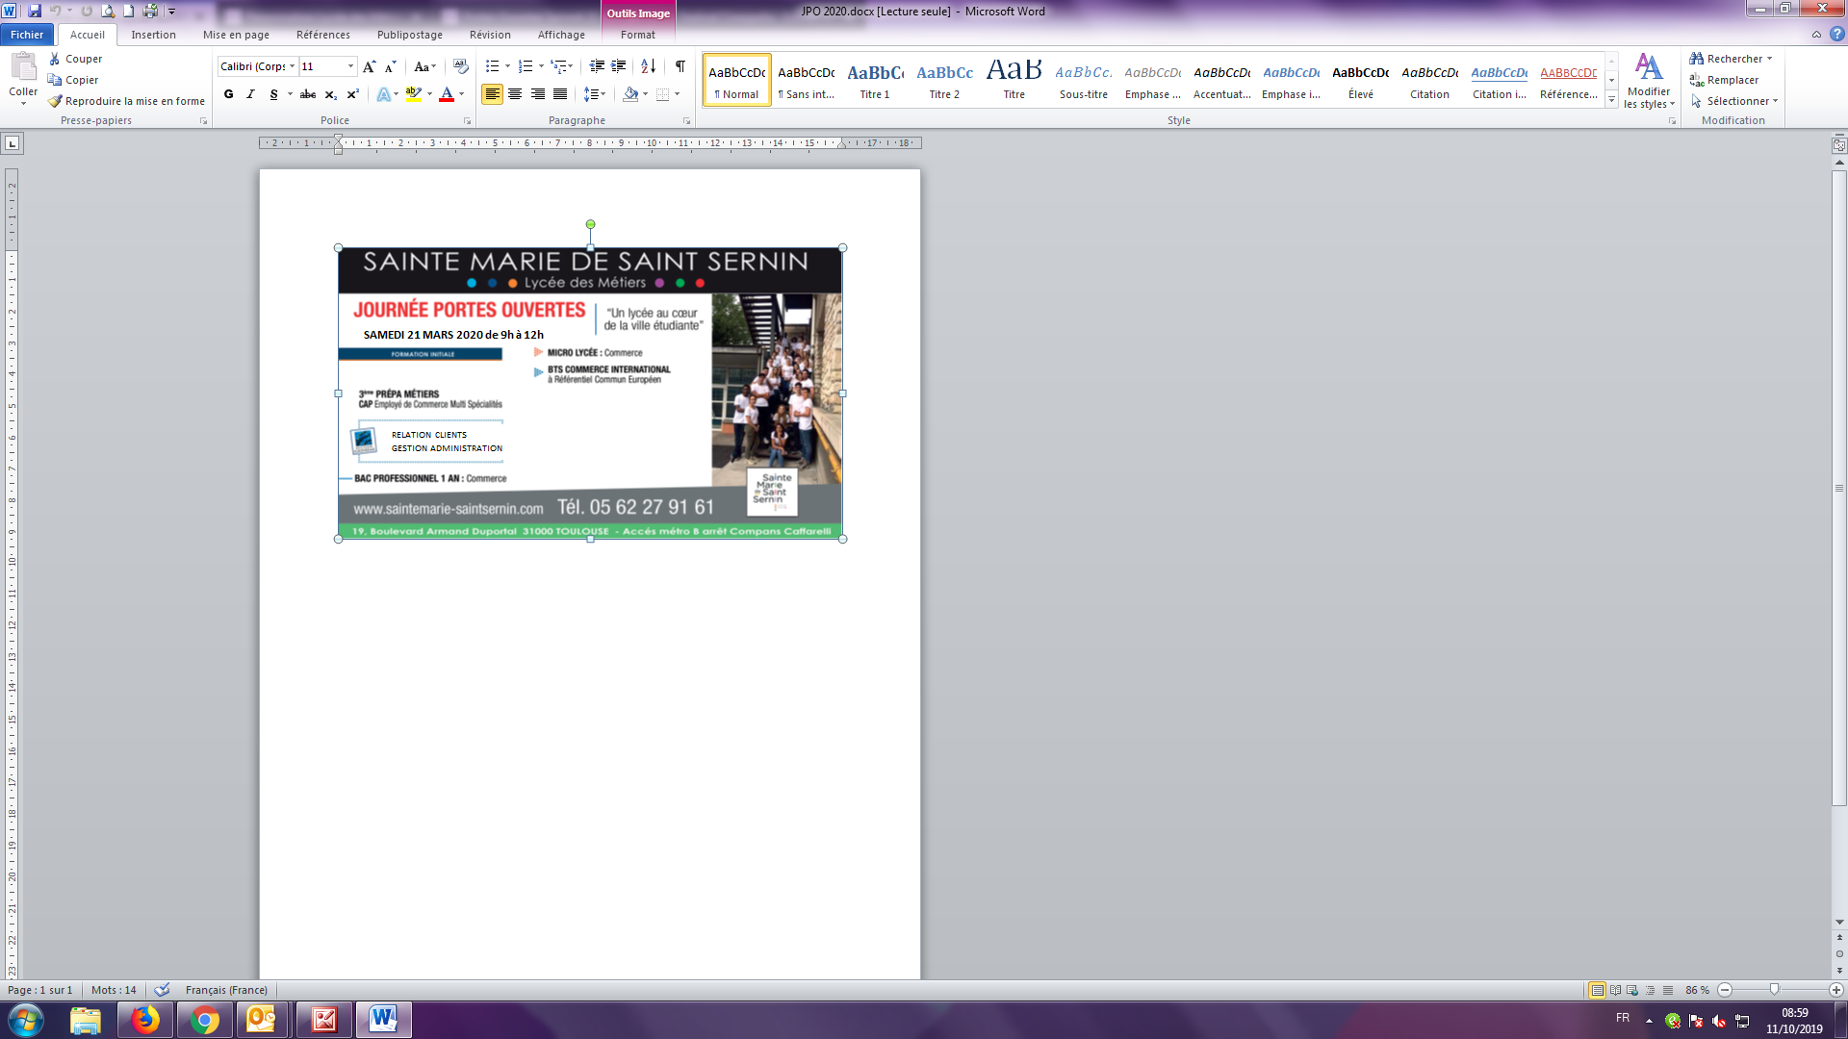Apply red font color

(x=447, y=94)
